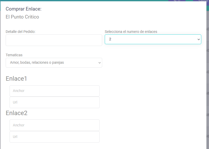Click the chevron arrow of the enlaces selector
This screenshot has width=209, height=149.
[x=198, y=39]
